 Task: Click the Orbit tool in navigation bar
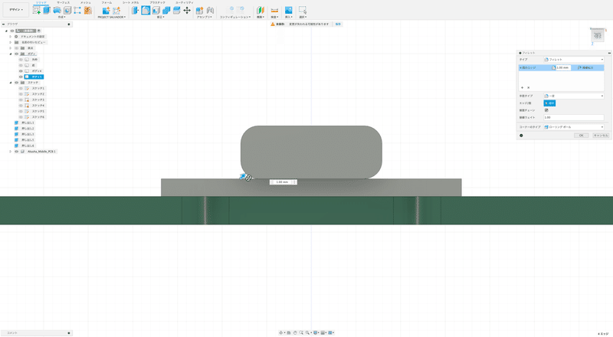[280, 332]
